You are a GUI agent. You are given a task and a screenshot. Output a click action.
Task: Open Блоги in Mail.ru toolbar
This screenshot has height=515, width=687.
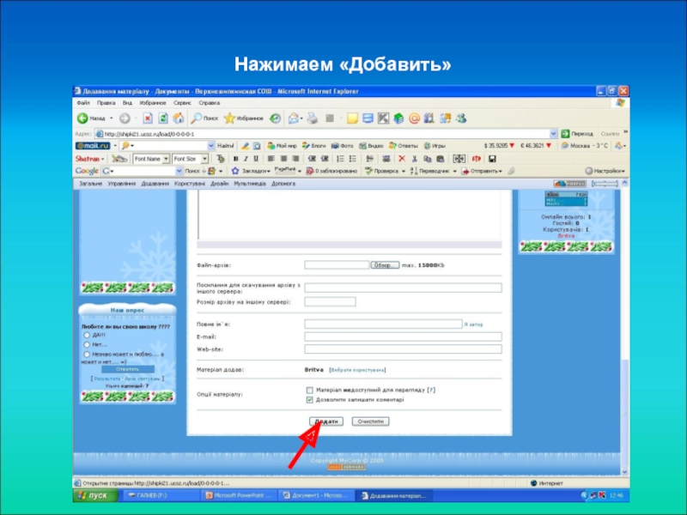[x=313, y=146]
